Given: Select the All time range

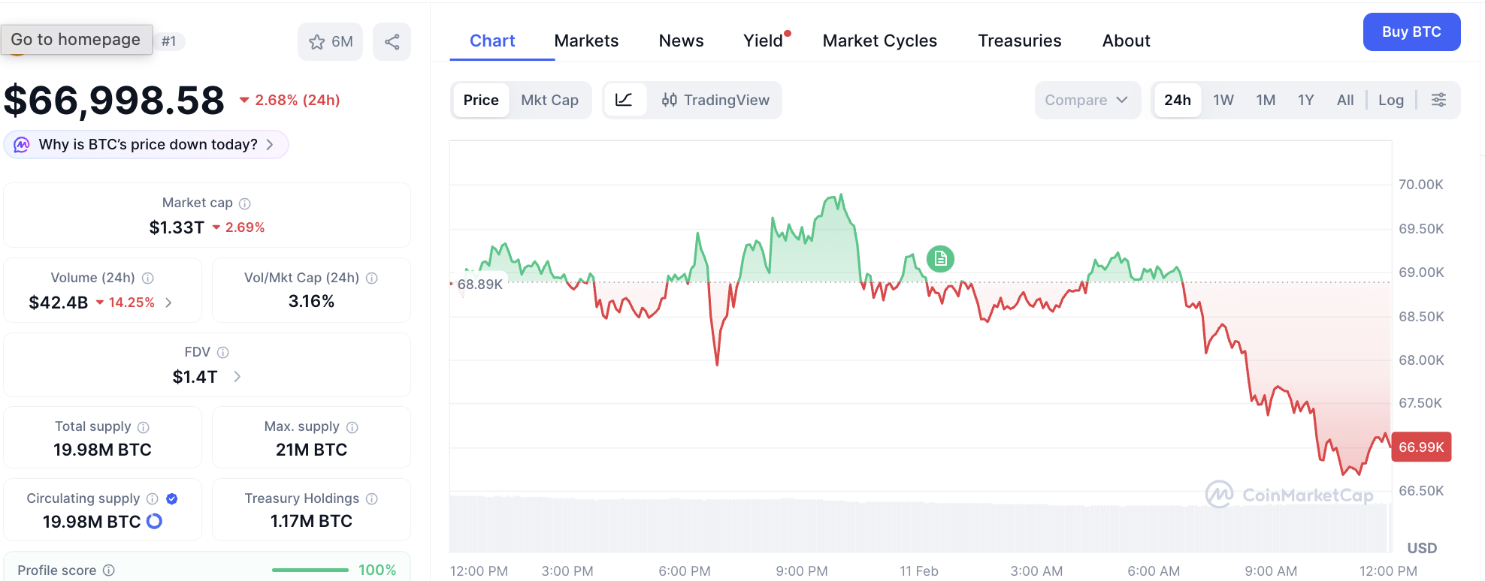Looking at the screenshot, I should point(1345,100).
